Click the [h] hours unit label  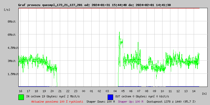pyautogui.click(x=204, y=93)
